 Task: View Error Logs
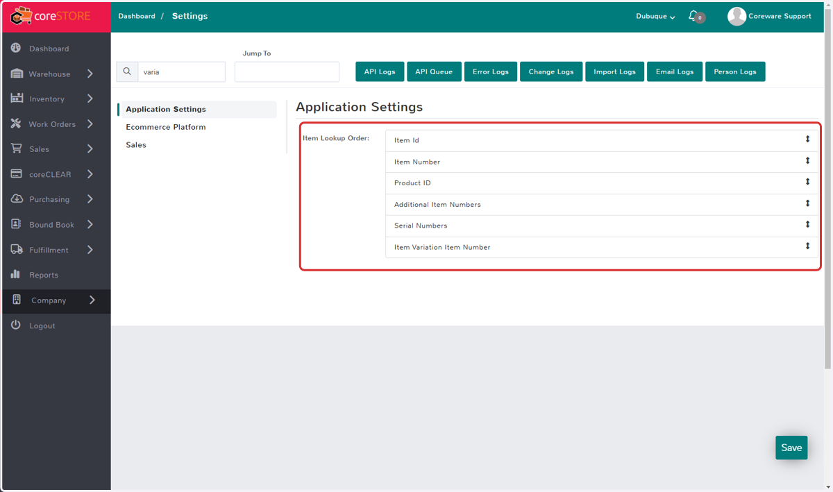[491, 71]
